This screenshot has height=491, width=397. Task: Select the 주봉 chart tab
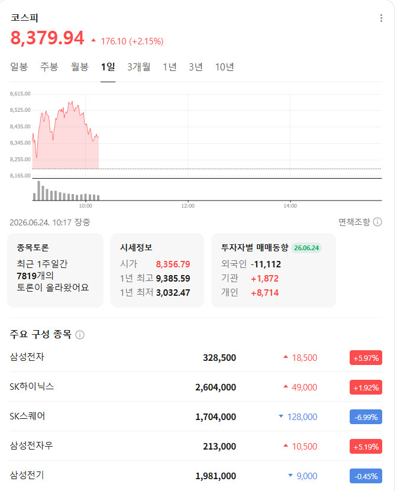click(49, 67)
